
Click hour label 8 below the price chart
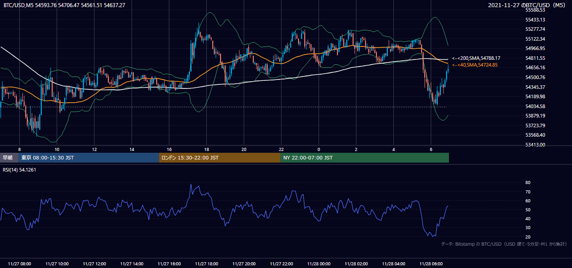tap(19, 149)
